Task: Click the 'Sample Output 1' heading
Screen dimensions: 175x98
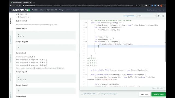Action: tap(22, 85)
